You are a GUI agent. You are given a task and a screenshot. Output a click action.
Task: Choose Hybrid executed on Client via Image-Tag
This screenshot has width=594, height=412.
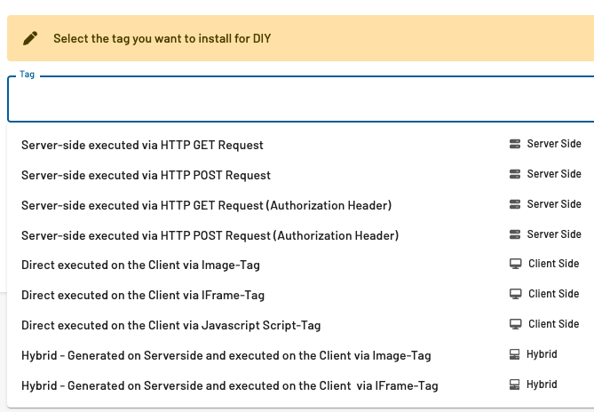(x=301, y=355)
